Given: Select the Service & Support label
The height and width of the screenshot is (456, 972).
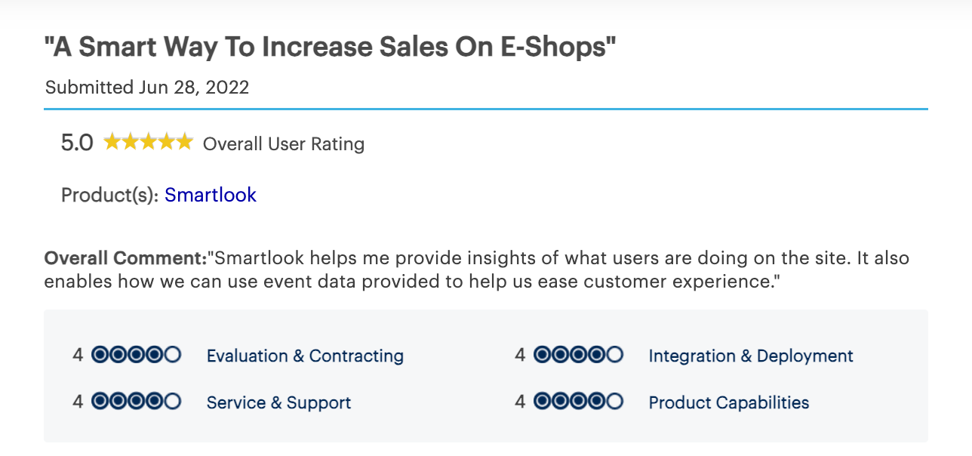Looking at the screenshot, I should click(x=278, y=402).
